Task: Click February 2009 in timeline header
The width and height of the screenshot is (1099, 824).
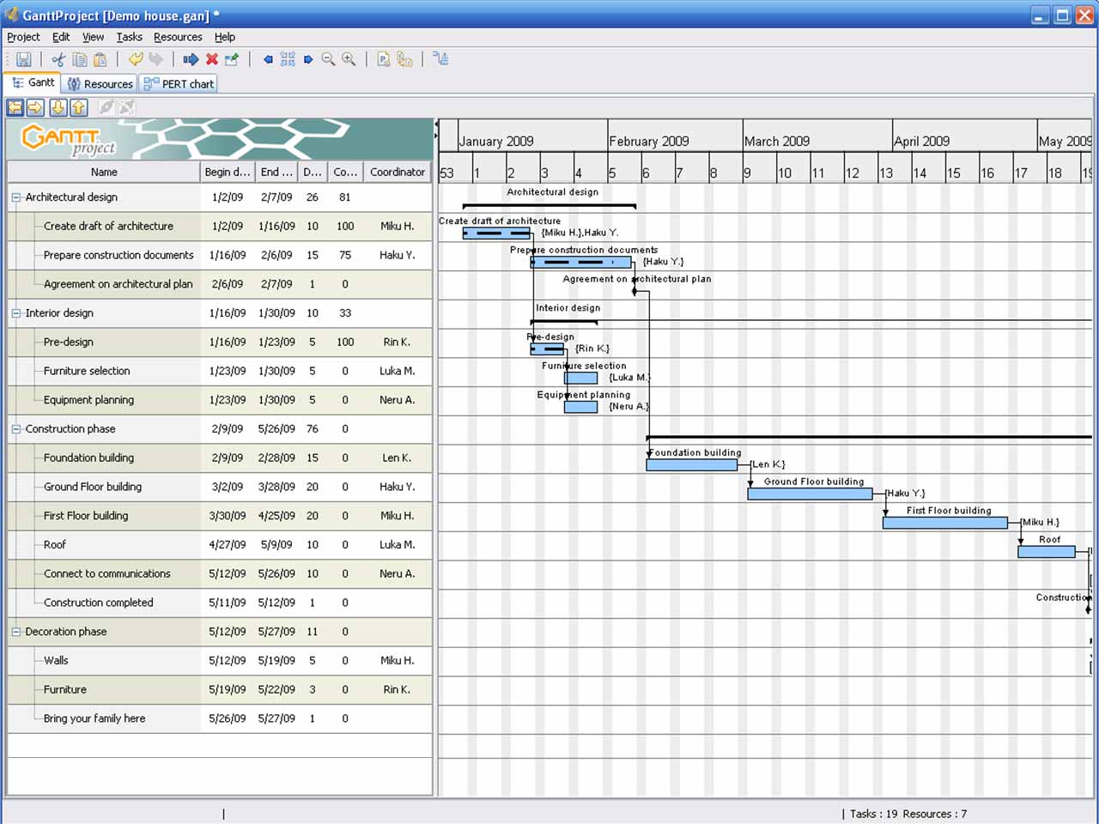Action: pyautogui.click(x=649, y=142)
